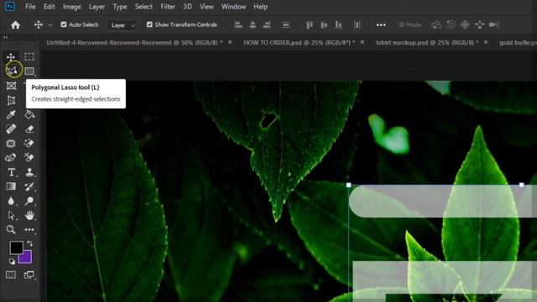The height and width of the screenshot is (302, 537).
Task: Open the Filter menu
Action: coord(168,7)
